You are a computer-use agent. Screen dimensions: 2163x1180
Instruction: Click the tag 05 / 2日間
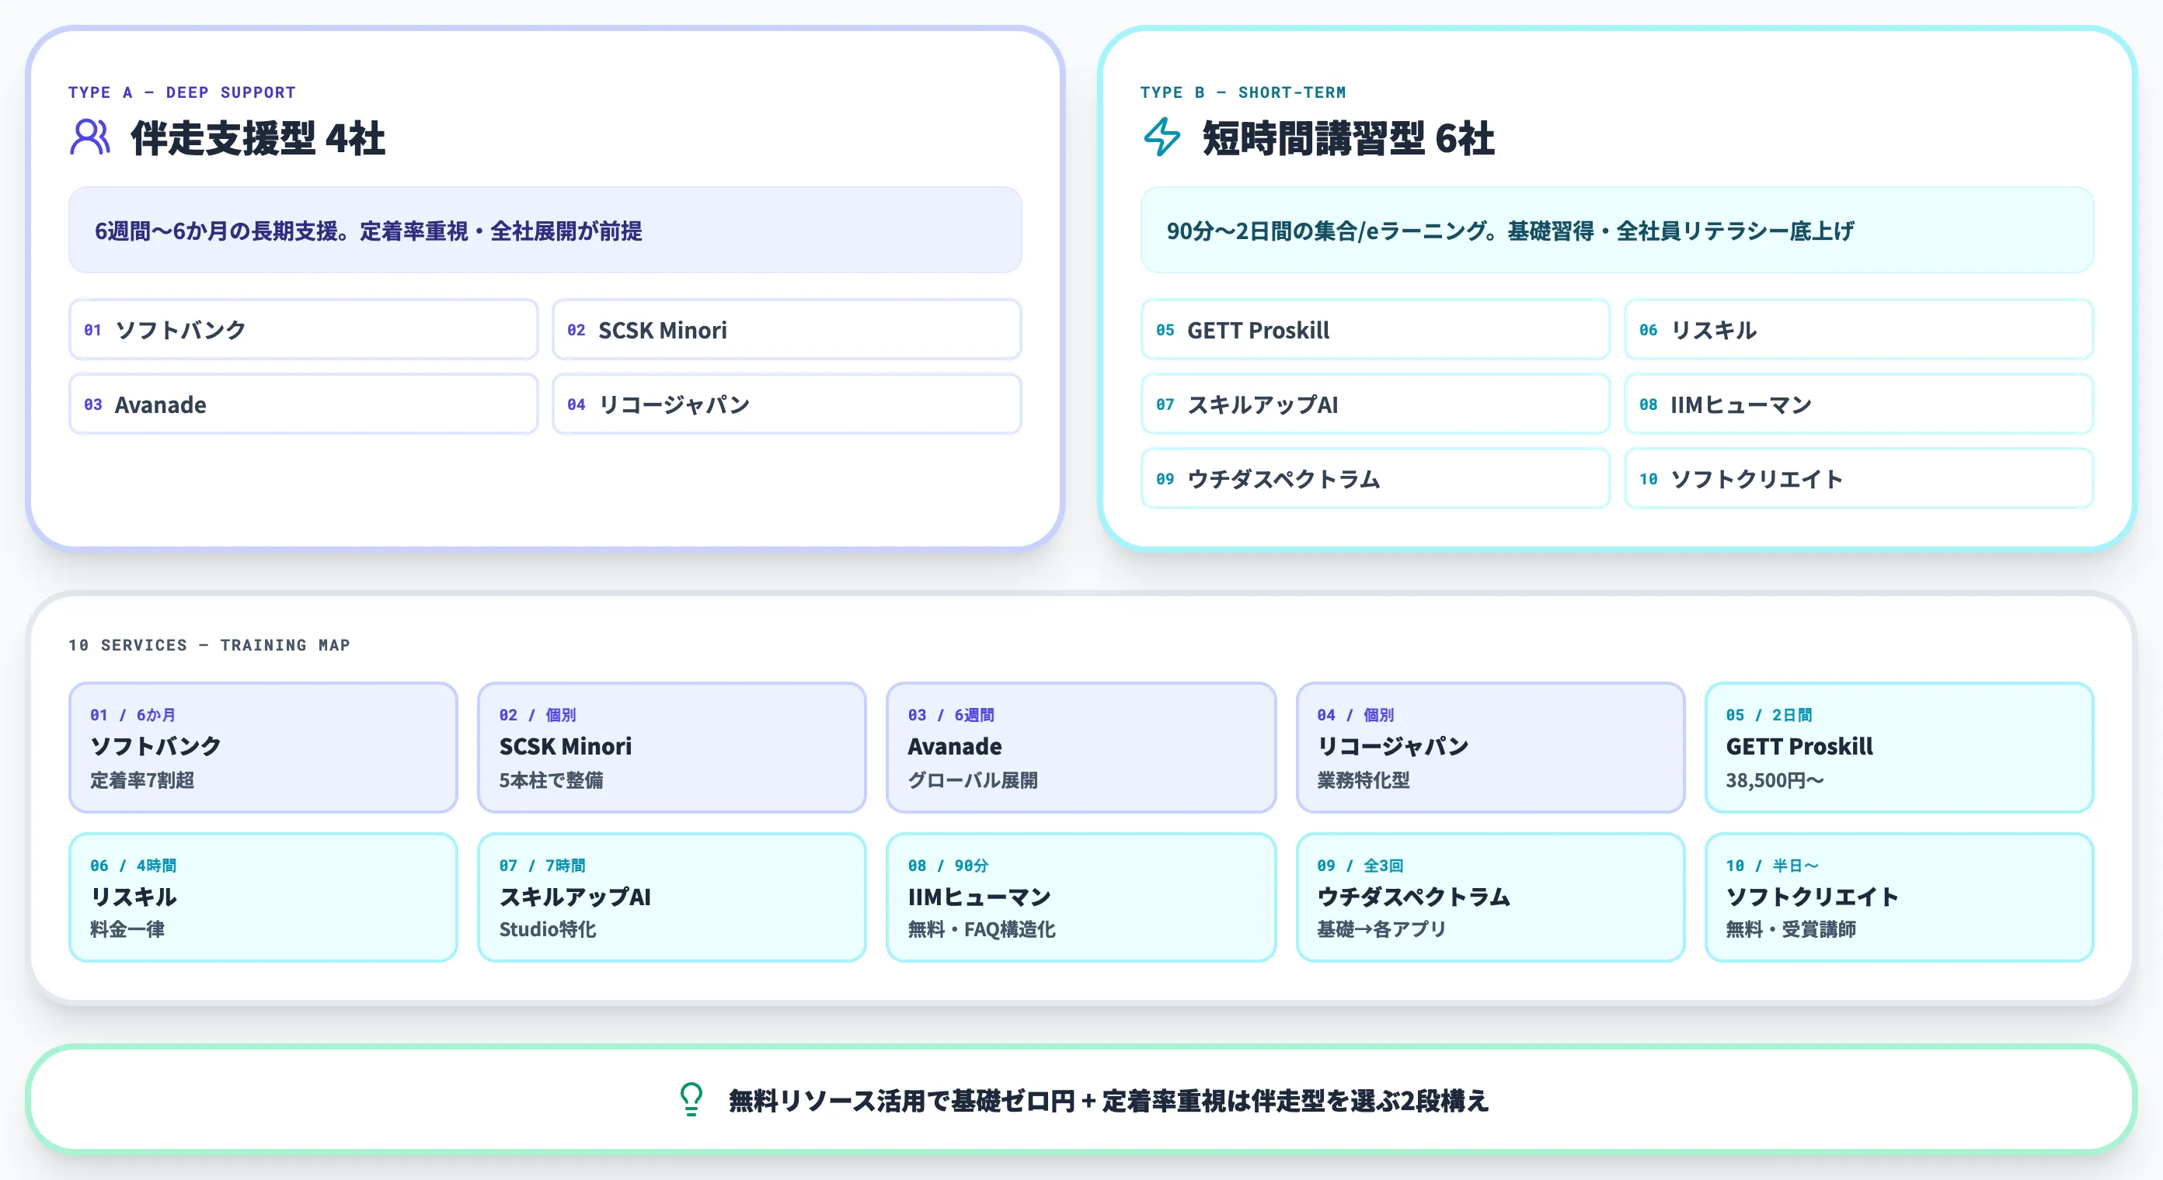(1768, 715)
